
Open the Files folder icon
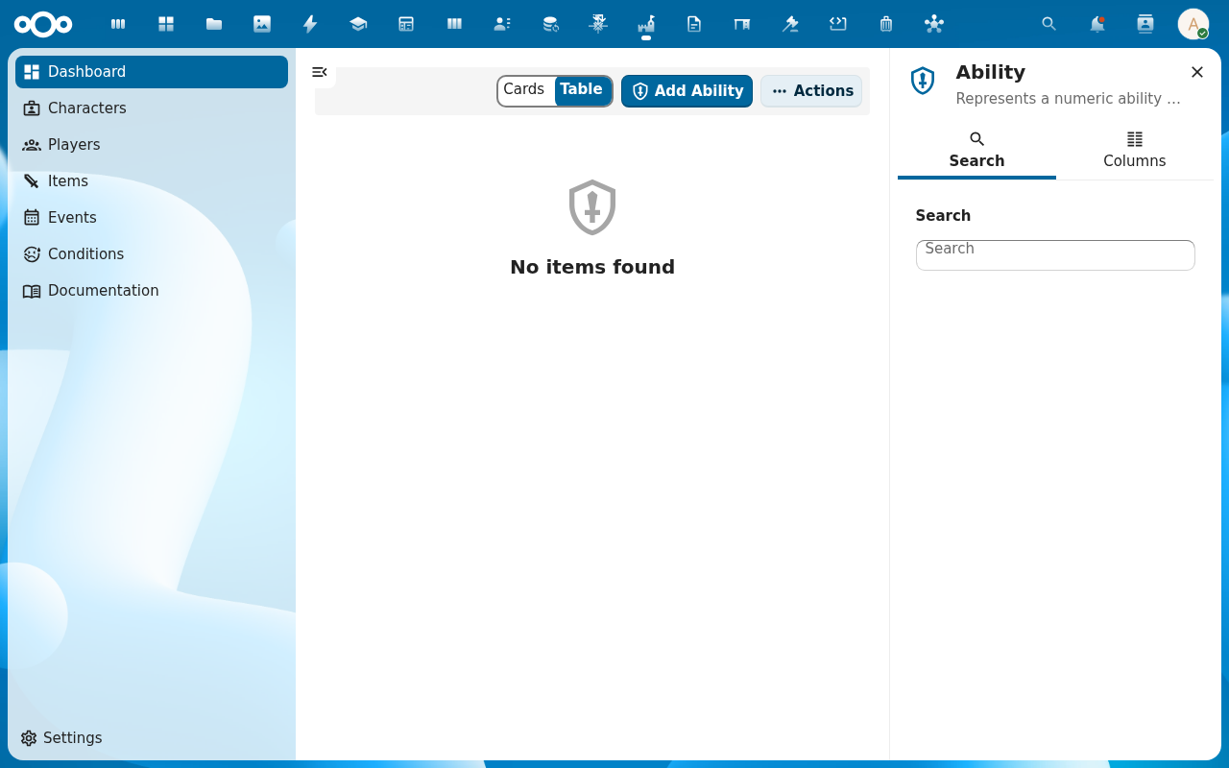(214, 24)
